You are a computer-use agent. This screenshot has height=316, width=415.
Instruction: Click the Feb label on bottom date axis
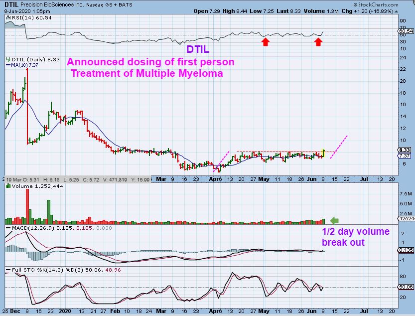click(115, 311)
